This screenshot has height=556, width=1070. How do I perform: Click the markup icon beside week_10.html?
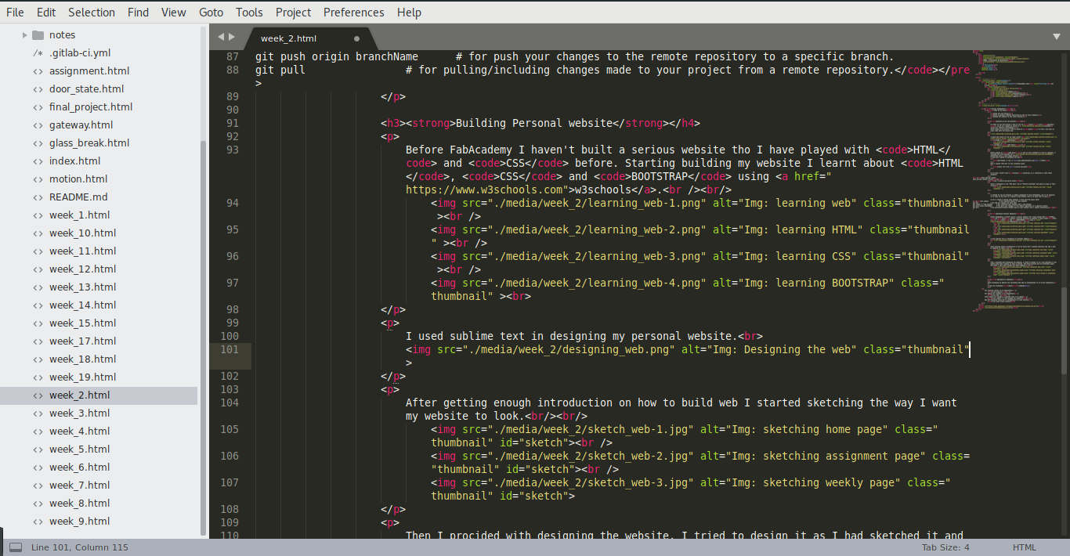coord(38,233)
